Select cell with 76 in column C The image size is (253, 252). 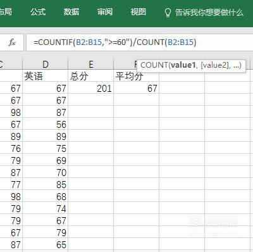click(11, 148)
